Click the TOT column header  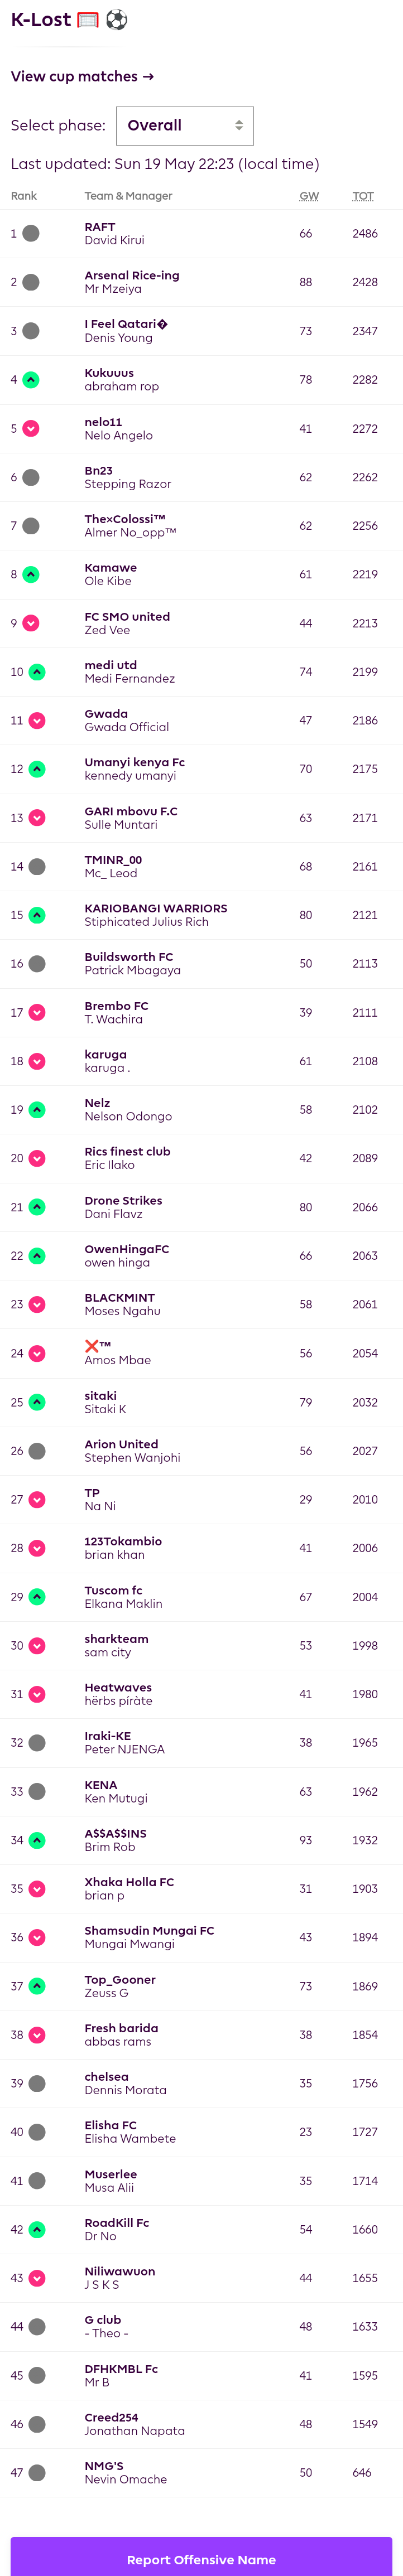pyautogui.click(x=363, y=196)
